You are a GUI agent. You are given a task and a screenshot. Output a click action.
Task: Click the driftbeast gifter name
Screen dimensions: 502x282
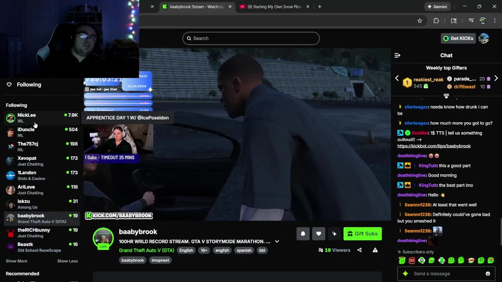click(x=464, y=87)
